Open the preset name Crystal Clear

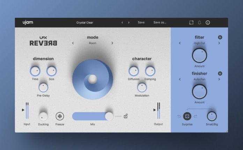pos(84,23)
